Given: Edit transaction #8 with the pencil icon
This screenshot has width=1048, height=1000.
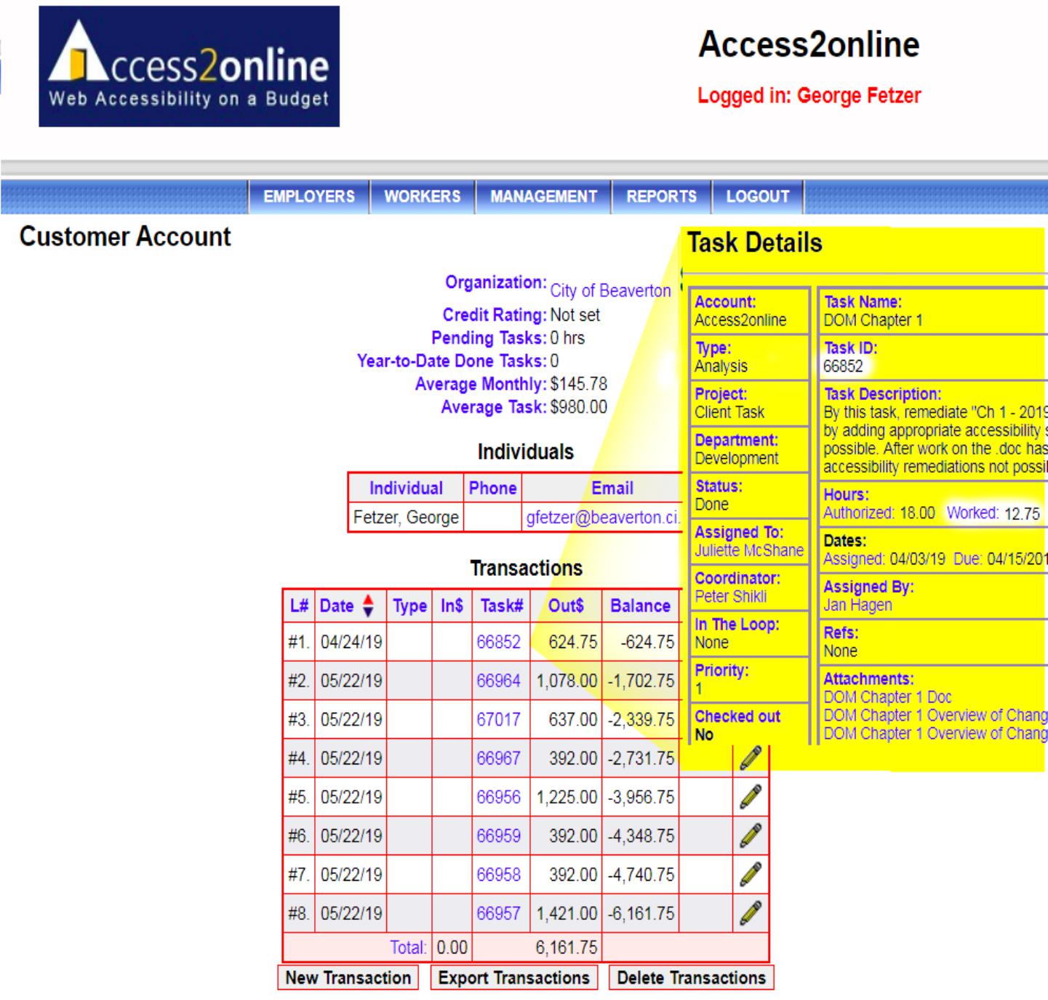Looking at the screenshot, I should (750, 913).
